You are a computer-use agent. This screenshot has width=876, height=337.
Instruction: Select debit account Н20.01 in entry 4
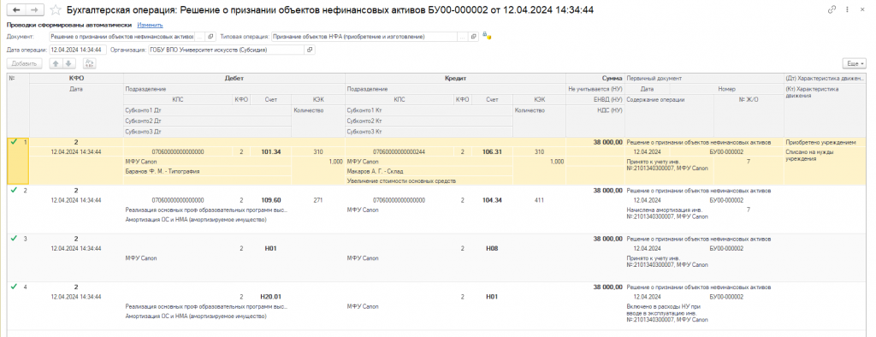(x=271, y=296)
